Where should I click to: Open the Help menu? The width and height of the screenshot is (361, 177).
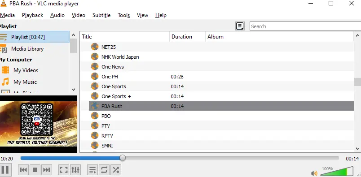161,15
